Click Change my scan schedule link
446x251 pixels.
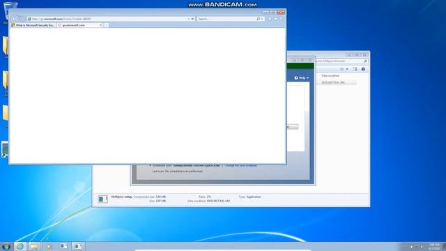(x=240, y=166)
